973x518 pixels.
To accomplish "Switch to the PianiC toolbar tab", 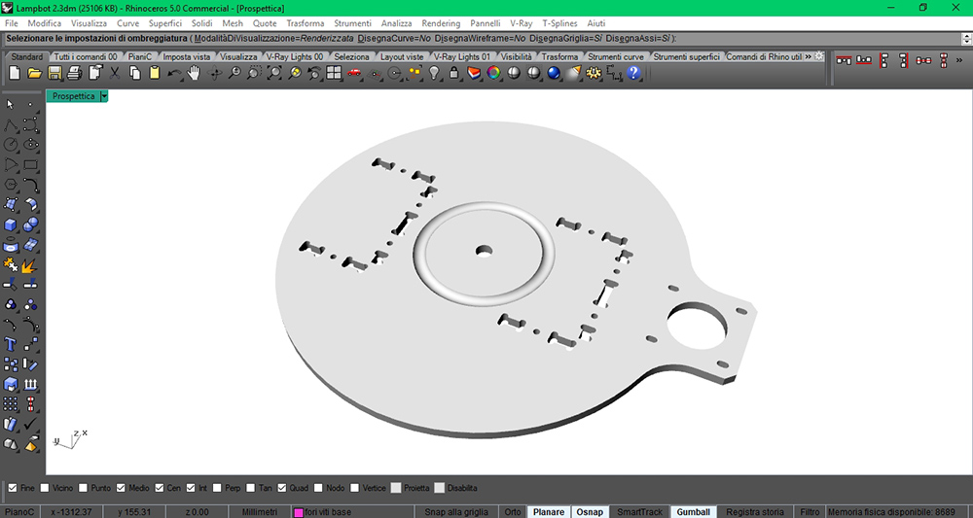I will pyautogui.click(x=140, y=56).
